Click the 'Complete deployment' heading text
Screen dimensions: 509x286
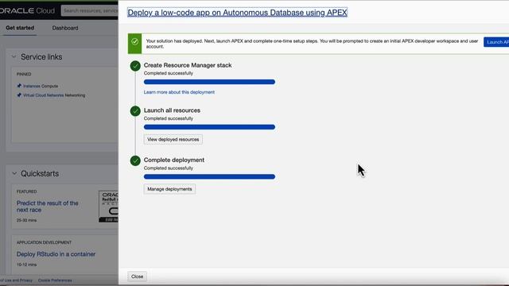point(174,160)
